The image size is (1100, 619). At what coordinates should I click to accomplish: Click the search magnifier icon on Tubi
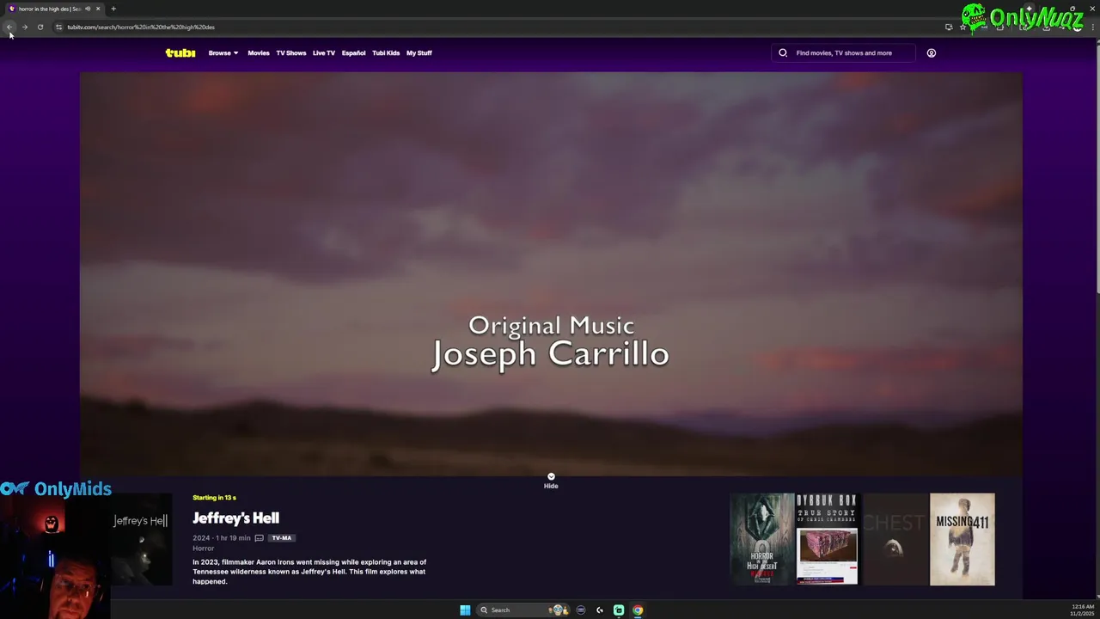[783, 53]
